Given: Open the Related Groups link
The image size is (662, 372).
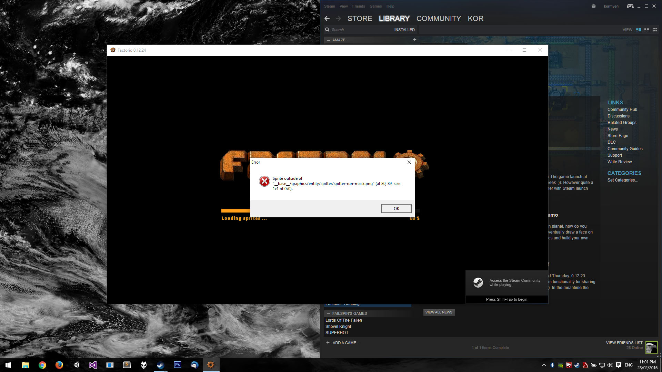Looking at the screenshot, I should click(622, 123).
